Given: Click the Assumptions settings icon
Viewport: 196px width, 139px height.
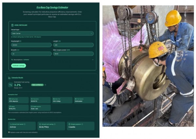Looking at the screenshot, I should click(12, 60).
